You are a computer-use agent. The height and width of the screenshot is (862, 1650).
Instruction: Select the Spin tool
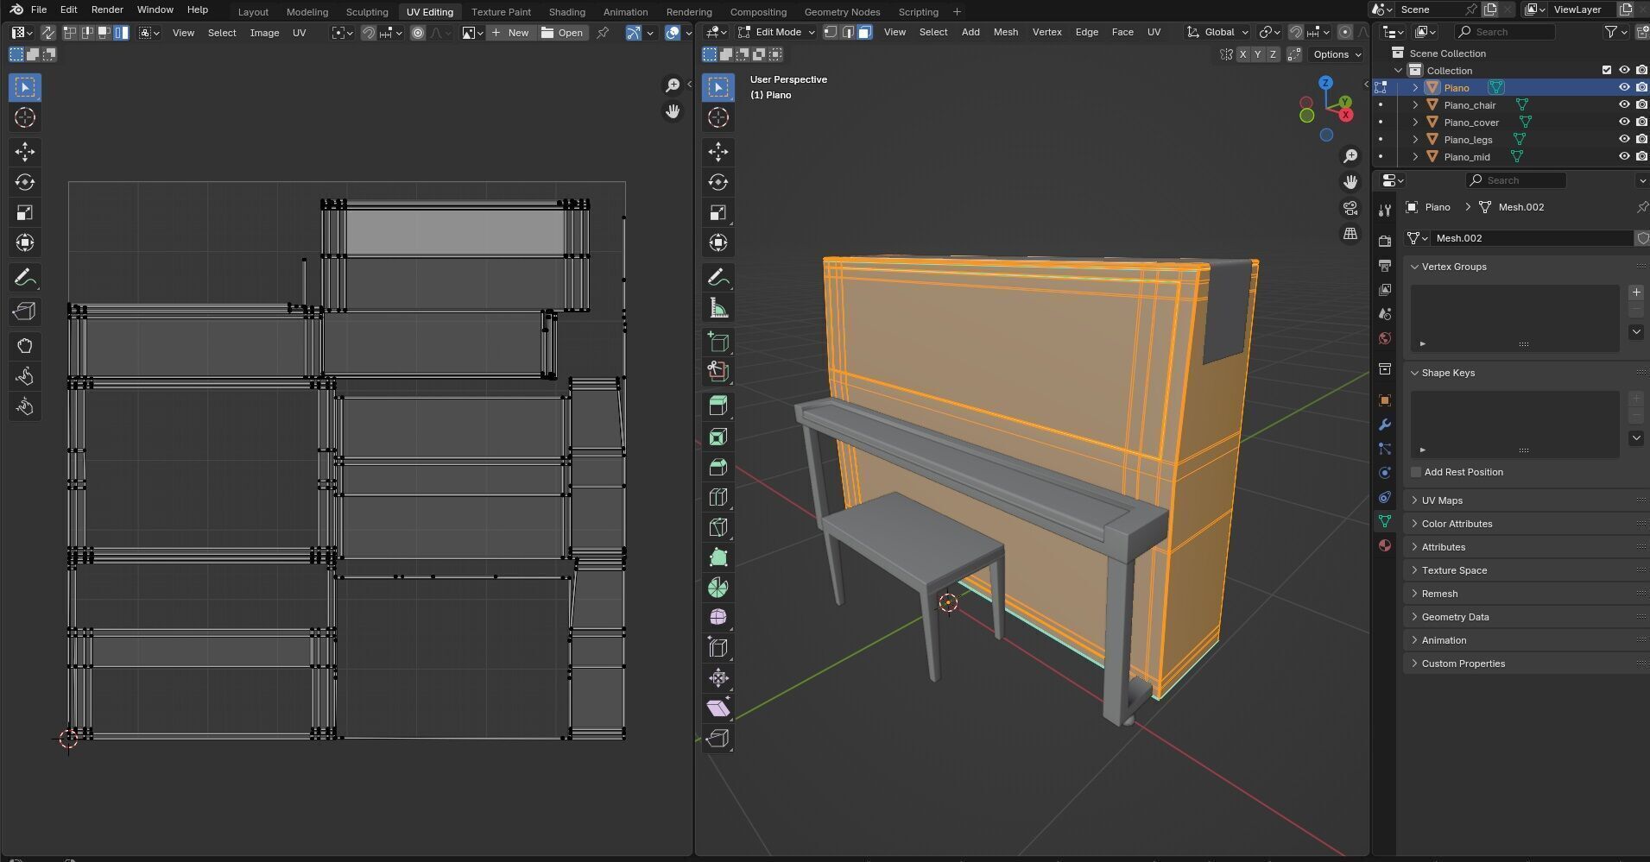[x=718, y=588]
